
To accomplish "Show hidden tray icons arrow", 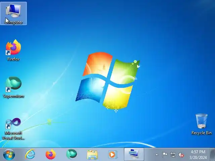I will click(x=157, y=155).
